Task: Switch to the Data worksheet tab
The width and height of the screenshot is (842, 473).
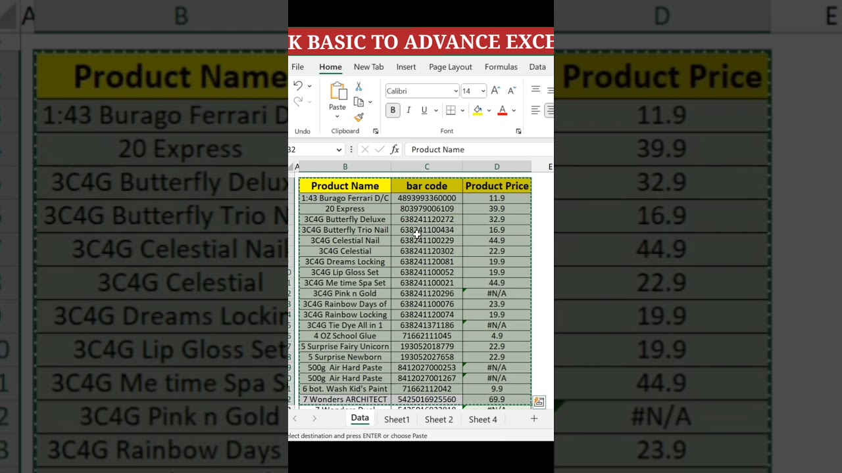Action: [360, 418]
